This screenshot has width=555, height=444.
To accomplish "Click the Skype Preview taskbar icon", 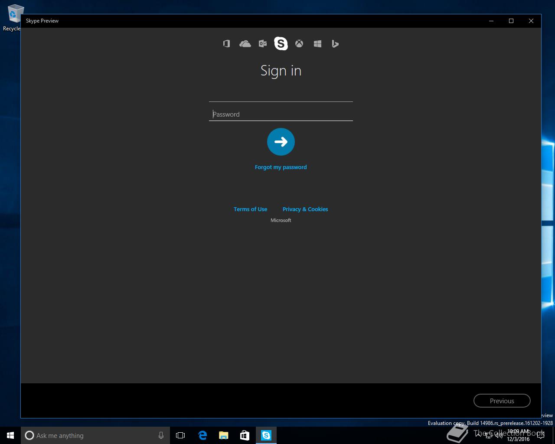I will (266, 435).
